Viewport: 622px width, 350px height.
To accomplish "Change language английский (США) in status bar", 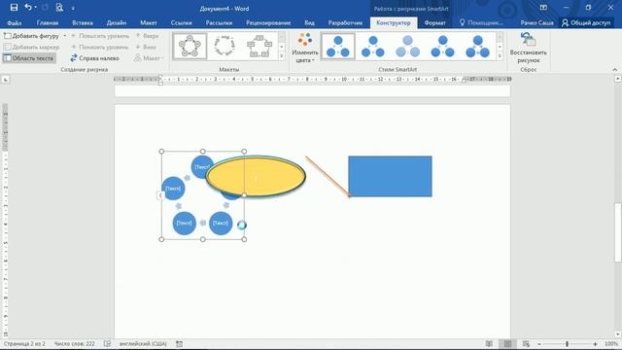I will (143, 343).
